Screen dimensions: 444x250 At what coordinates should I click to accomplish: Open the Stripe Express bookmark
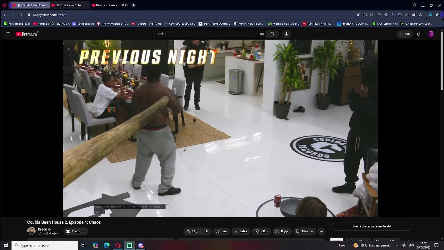(83, 24)
